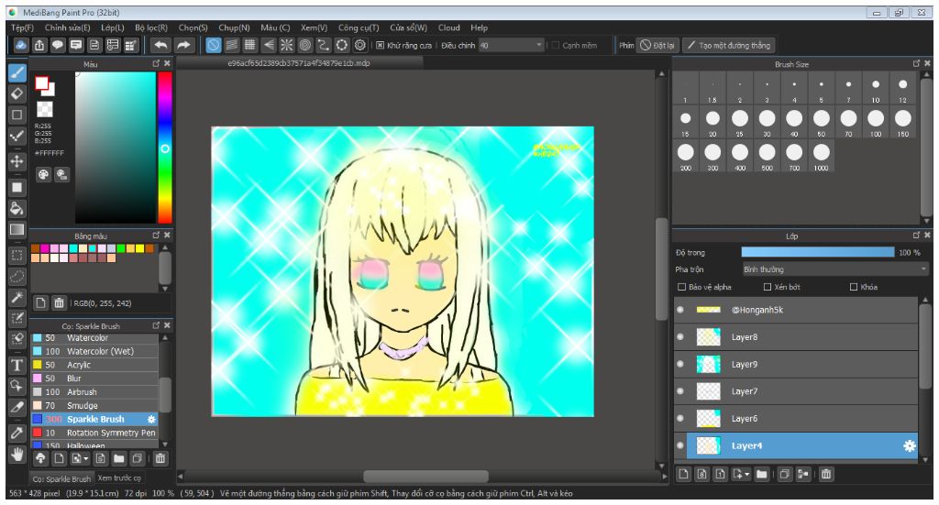
Task: Delete layer using trash icon in layer panel
Action: (825, 474)
